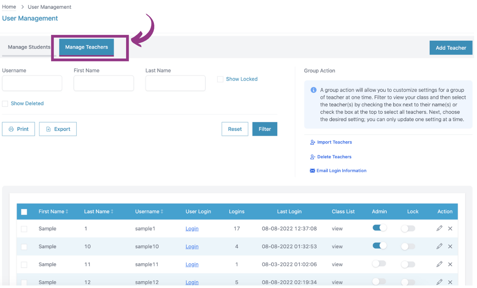The width and height of the screenshot is (477, 288).
Task: View class list for sample1
Action: tap(337, 228)
